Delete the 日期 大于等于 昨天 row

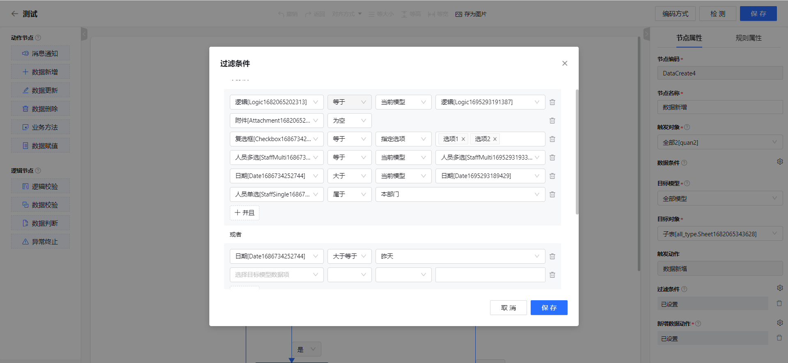click(x=552, y=256)
